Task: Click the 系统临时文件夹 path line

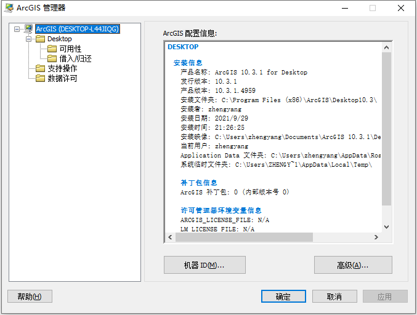Action: [277, 165]
